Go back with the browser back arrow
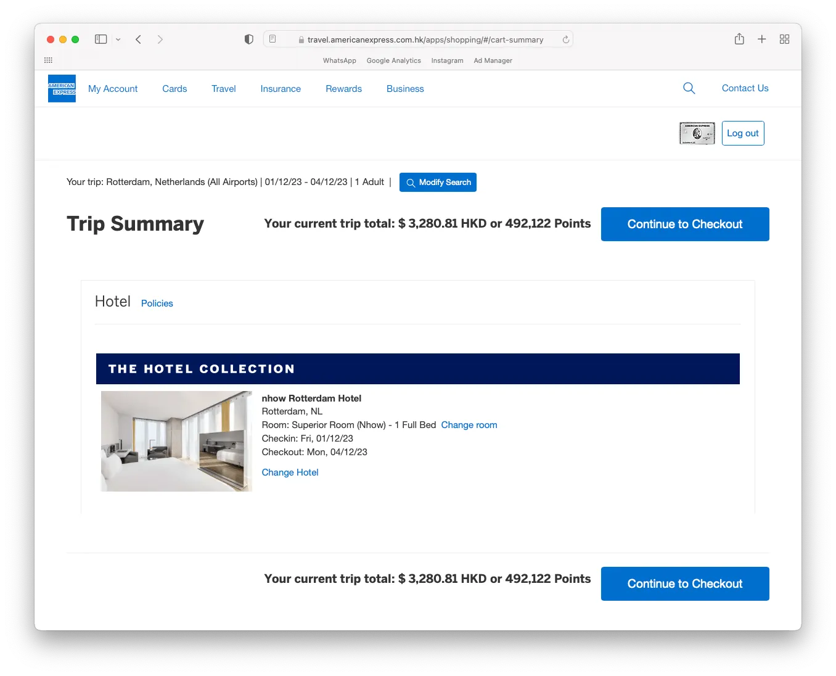836x676 pixels. 139,39
